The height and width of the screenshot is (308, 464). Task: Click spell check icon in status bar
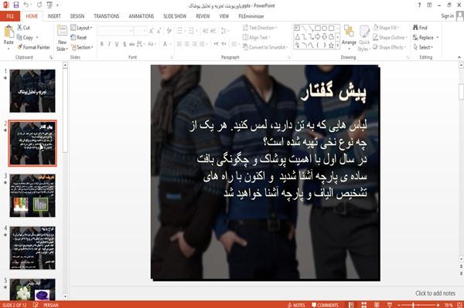coord(36,305)
